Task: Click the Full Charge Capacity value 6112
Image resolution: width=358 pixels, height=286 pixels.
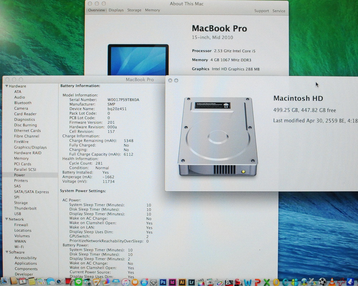Action: pyautogui.click(x=128, y=154)
